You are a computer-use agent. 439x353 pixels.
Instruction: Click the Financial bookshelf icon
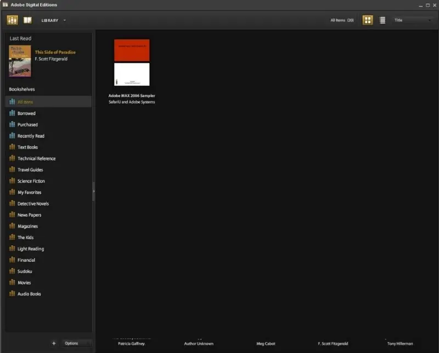[12, 260]
